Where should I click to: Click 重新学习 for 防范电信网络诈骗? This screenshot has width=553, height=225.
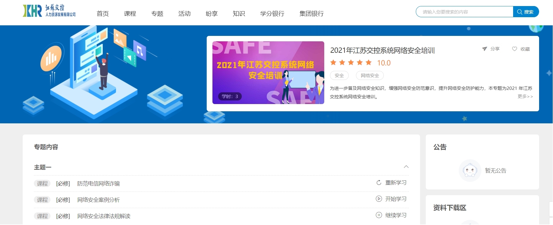396,183
